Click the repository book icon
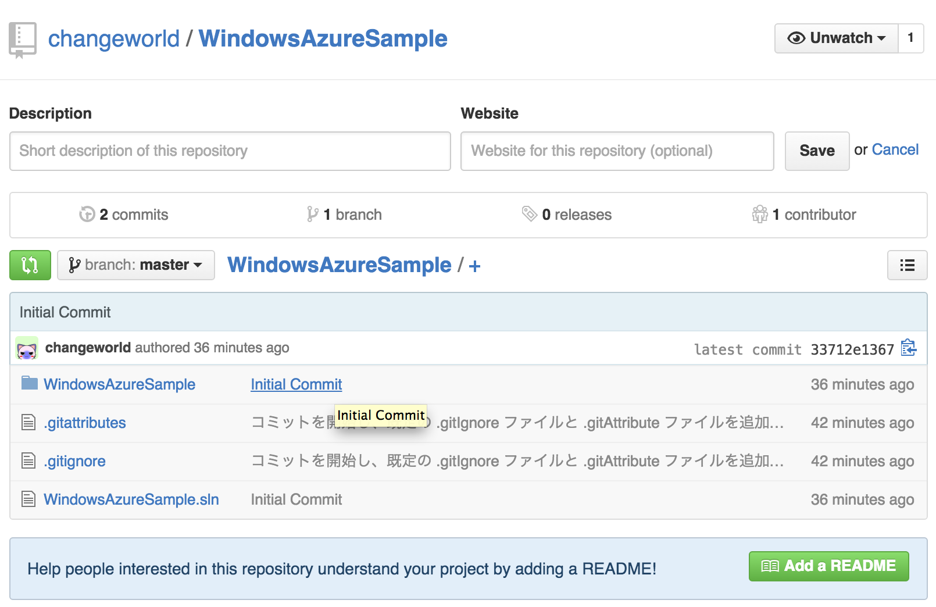 23,40
